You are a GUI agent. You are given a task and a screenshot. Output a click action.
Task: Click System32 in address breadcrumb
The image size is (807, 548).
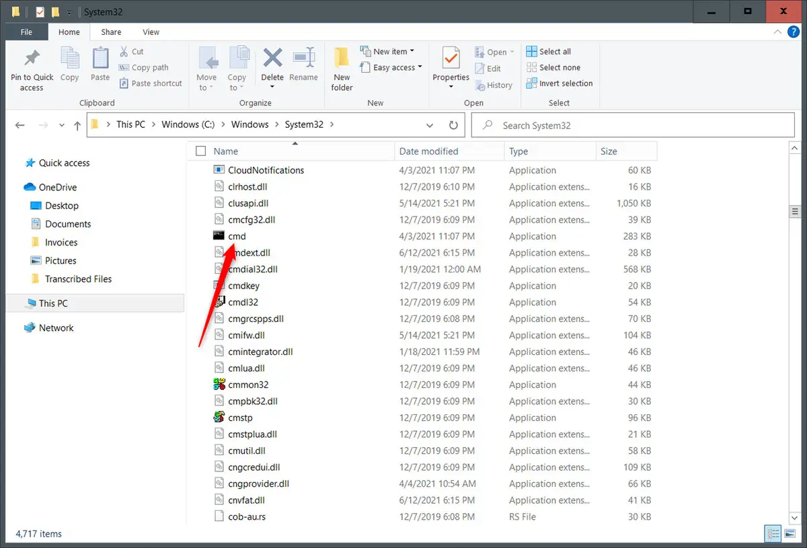(x=304, y=124)
